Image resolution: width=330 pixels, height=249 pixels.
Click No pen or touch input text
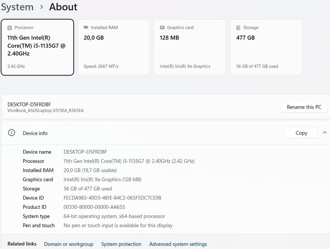(118, 226)
